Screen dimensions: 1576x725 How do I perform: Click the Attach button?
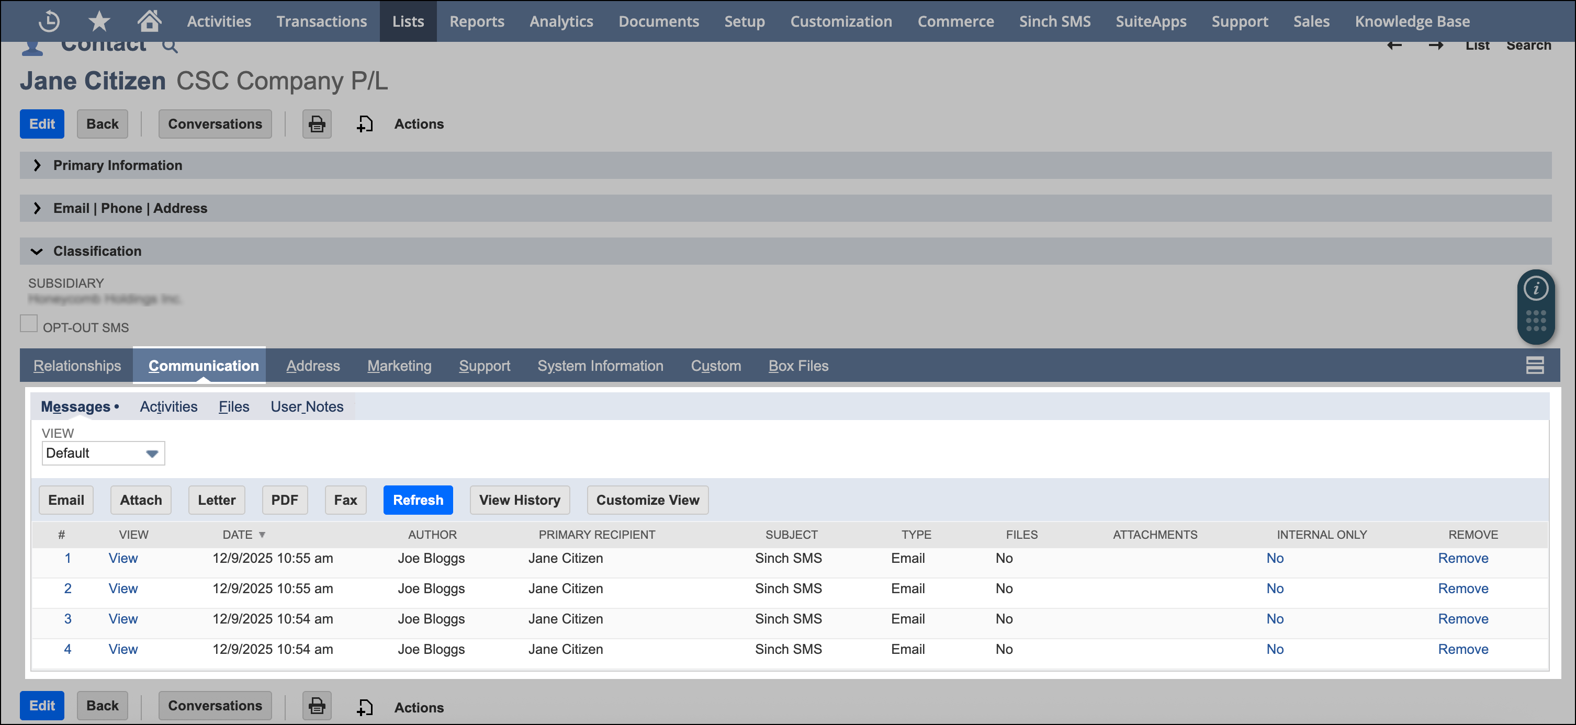coord(141,500)
